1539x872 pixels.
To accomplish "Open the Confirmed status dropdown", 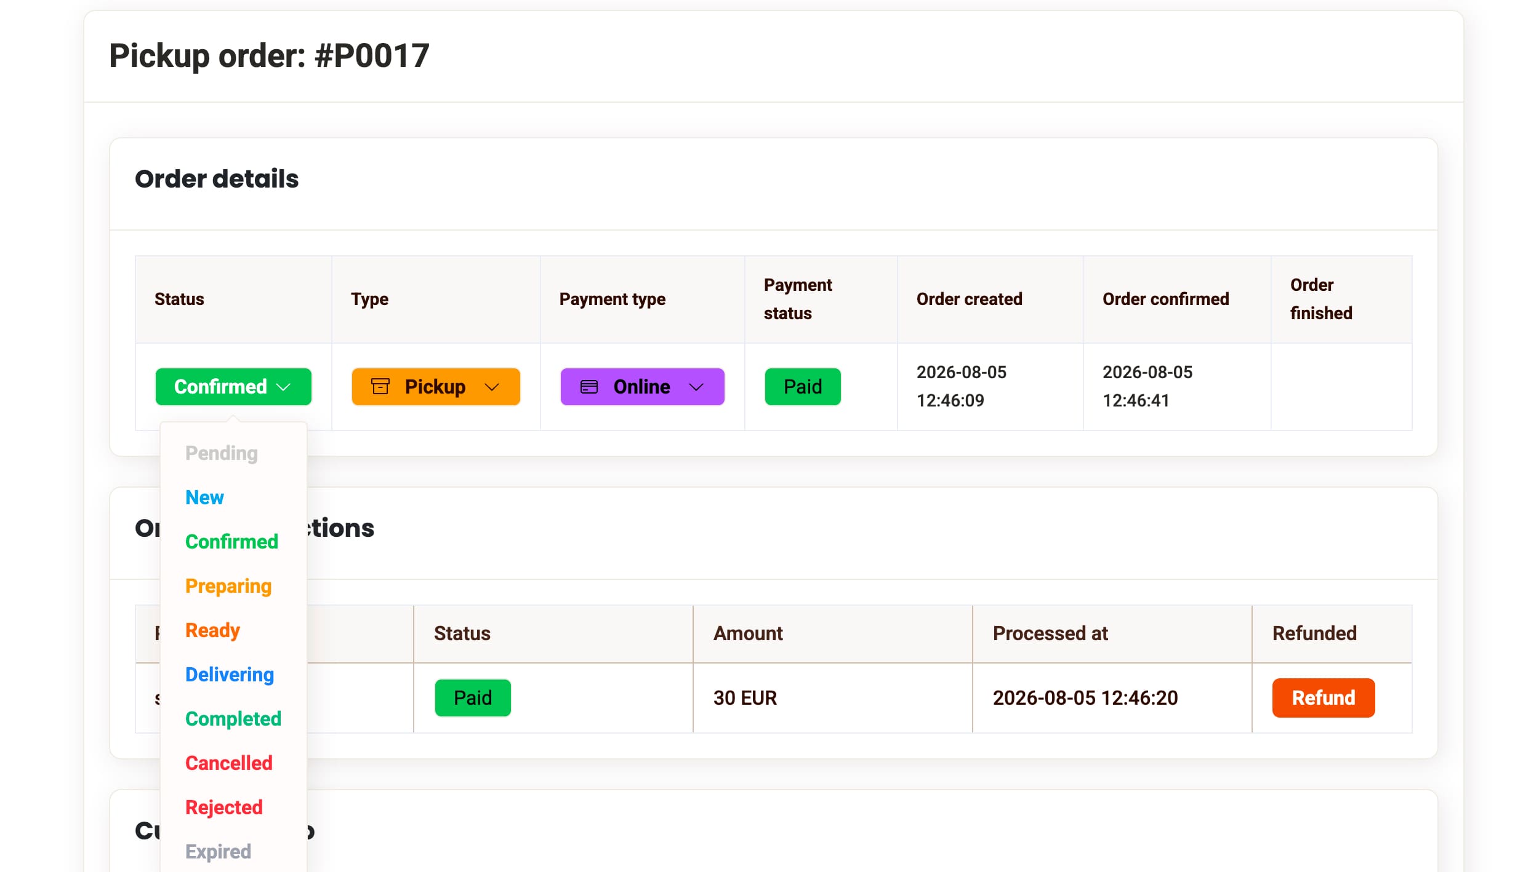I will 233,387.
